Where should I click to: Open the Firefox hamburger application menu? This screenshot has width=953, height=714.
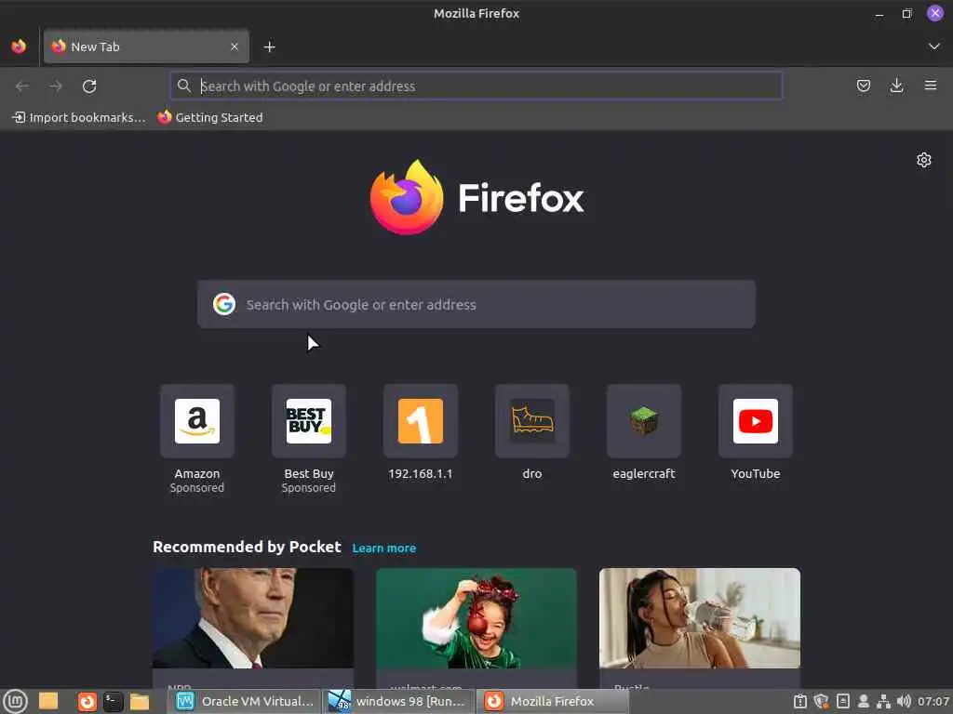pyautogui.click(x=930, y=86)
